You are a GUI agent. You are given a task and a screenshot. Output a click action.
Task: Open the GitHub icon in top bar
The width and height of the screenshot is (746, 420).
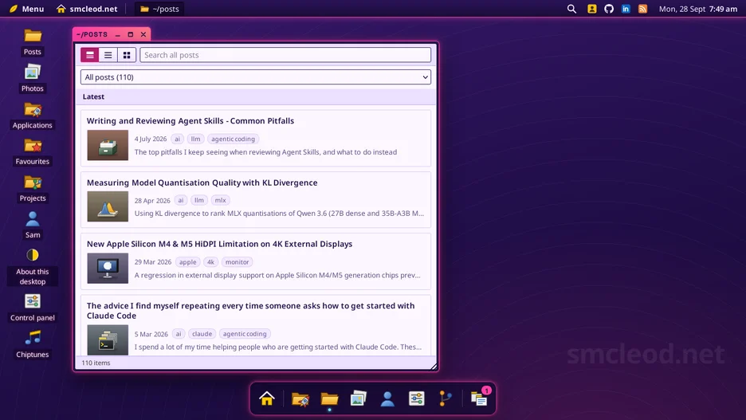pos(609,9)
